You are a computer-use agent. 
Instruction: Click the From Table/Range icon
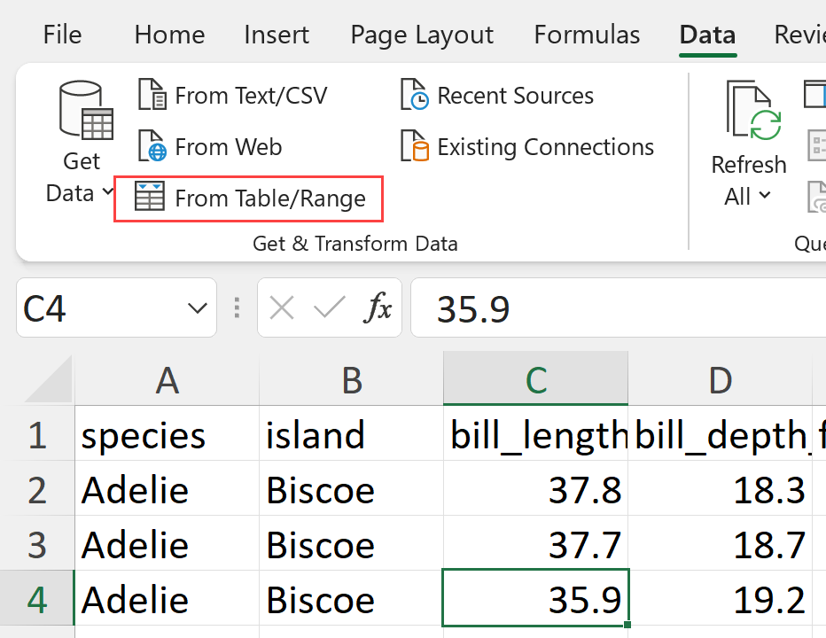[149, 198]
